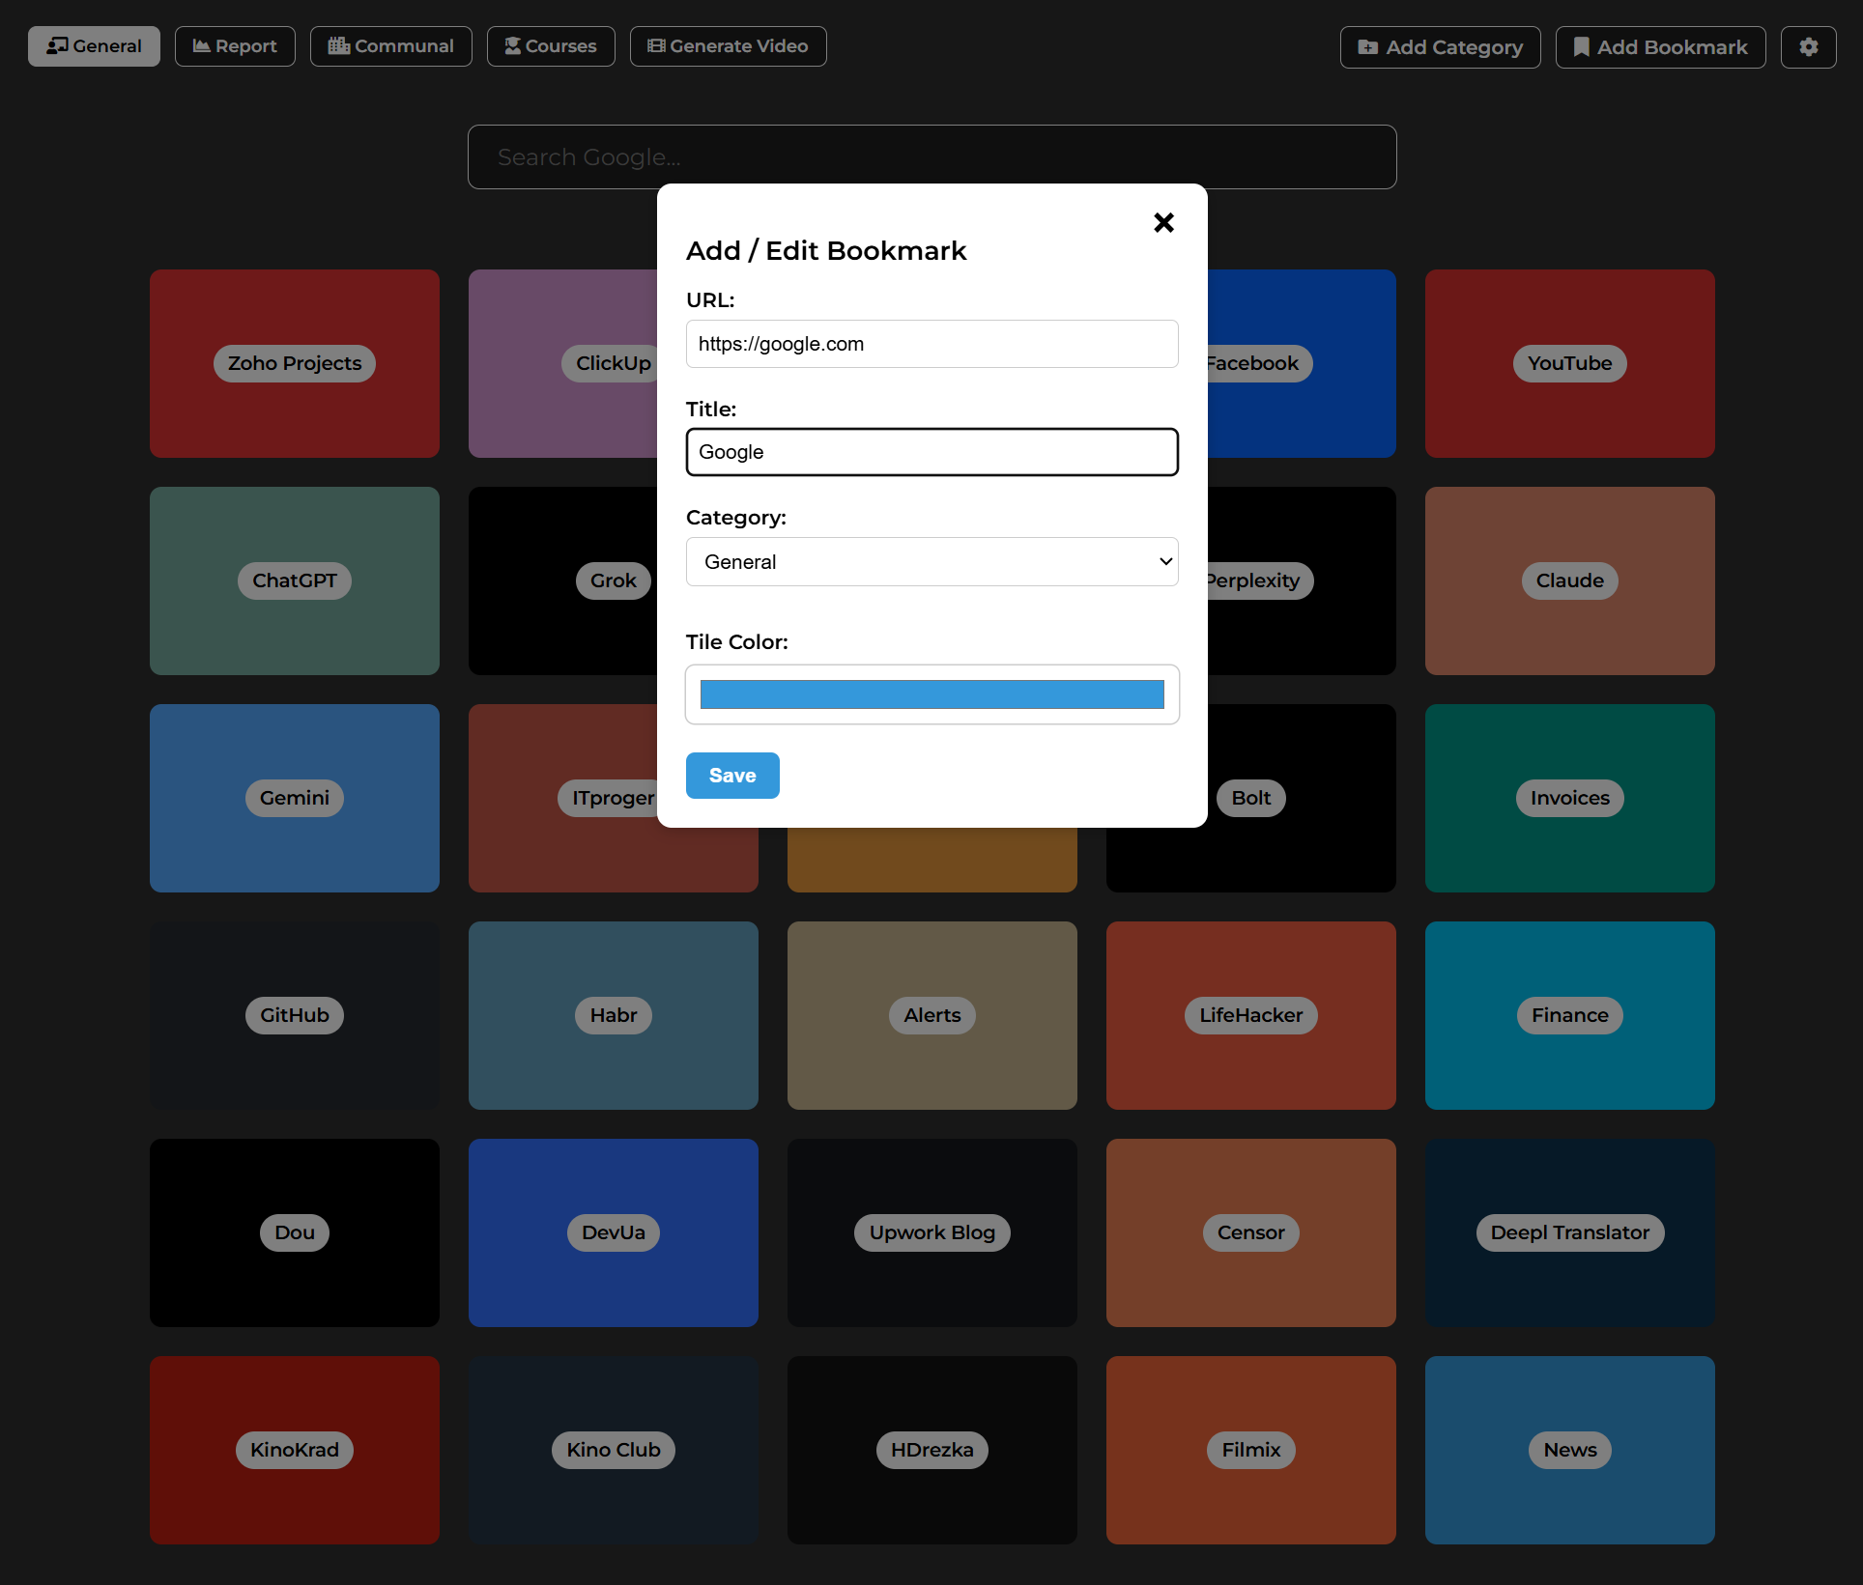This screenshot has height=1585, width=1863.
Task: Click the URL input field
Action: [x=931, y=344]
